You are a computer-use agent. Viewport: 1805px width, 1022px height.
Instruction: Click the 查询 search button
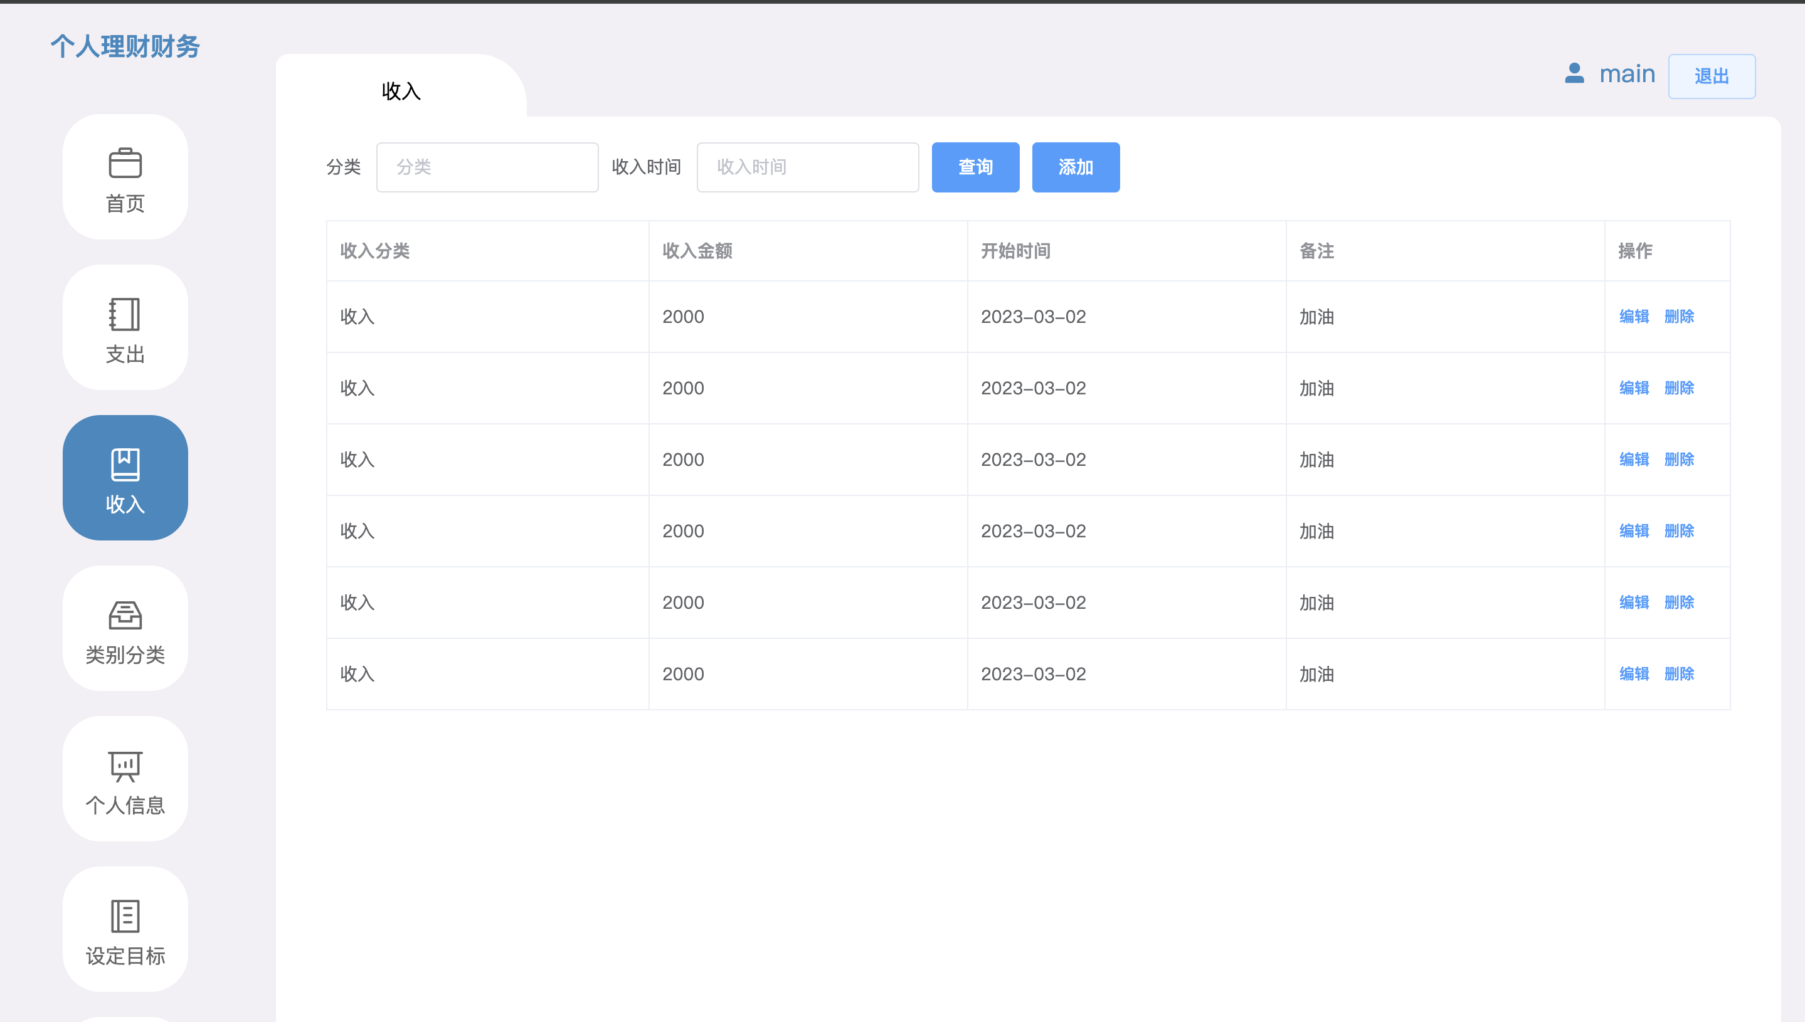pyautogui.click(x=975, y=167)
